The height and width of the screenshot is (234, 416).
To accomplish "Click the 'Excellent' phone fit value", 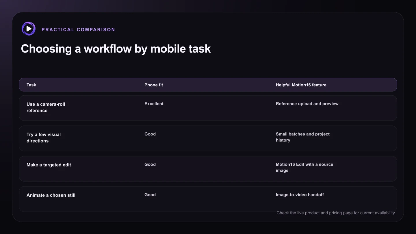I will coord(154,104).
